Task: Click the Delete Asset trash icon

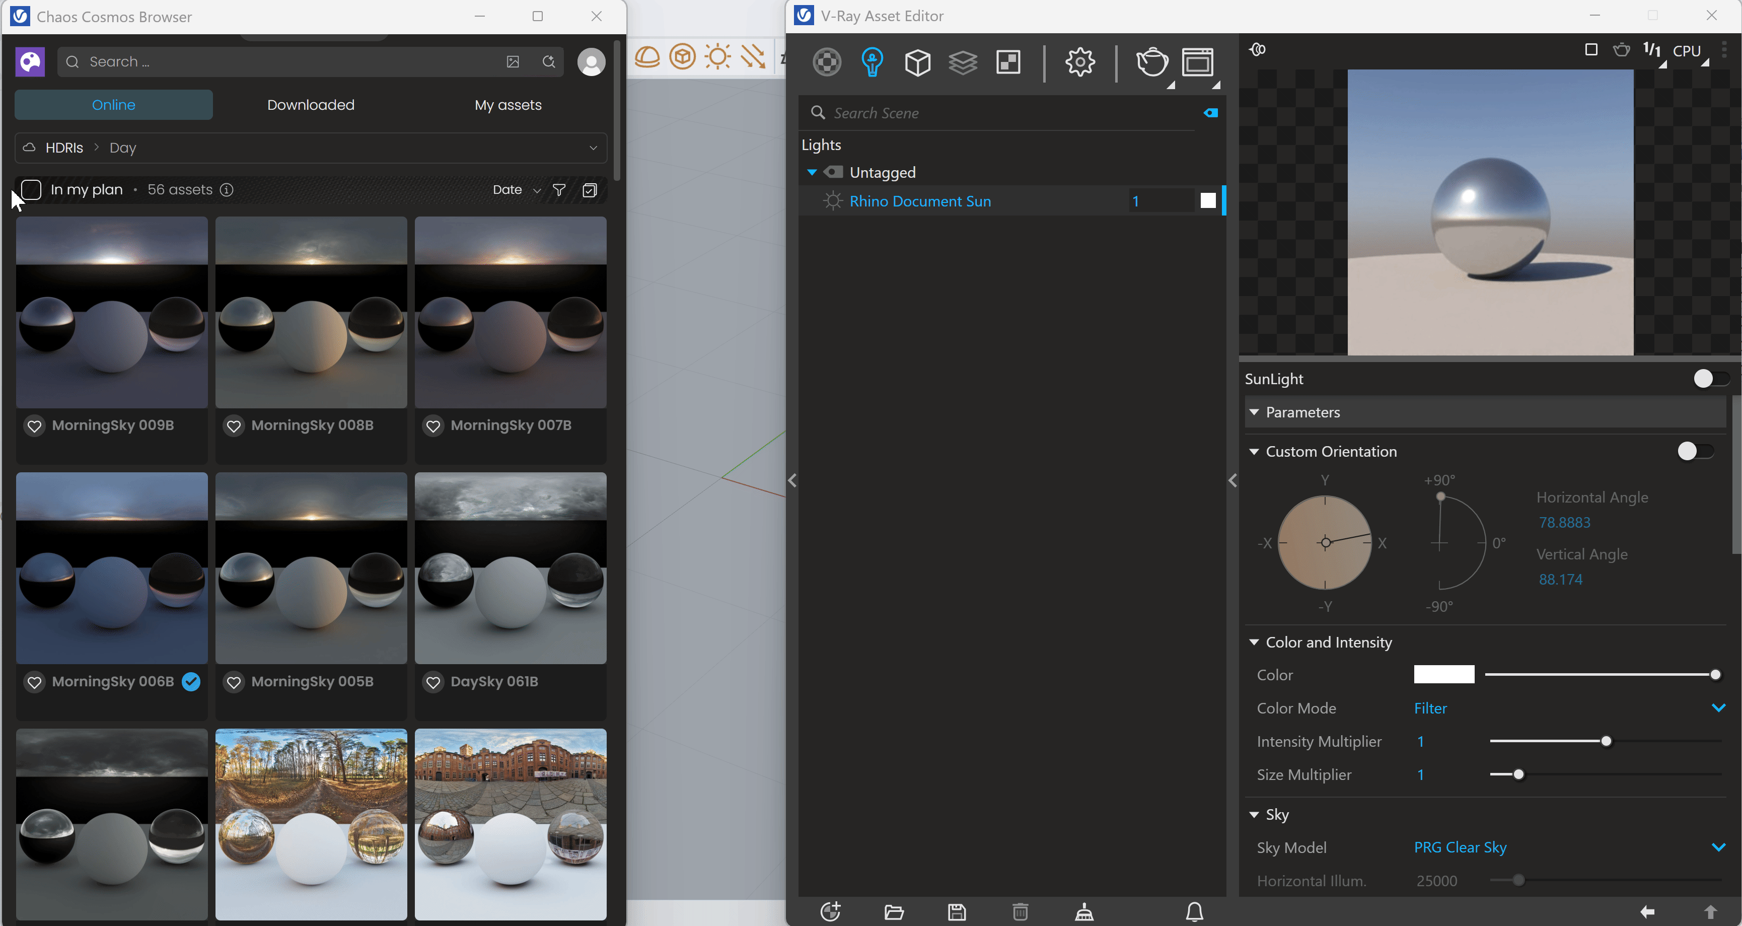Action: [1021, 912]
